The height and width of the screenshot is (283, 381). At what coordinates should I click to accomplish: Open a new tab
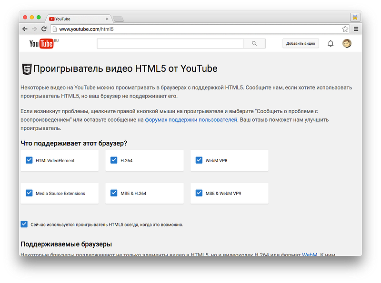[x=118, y=19]
